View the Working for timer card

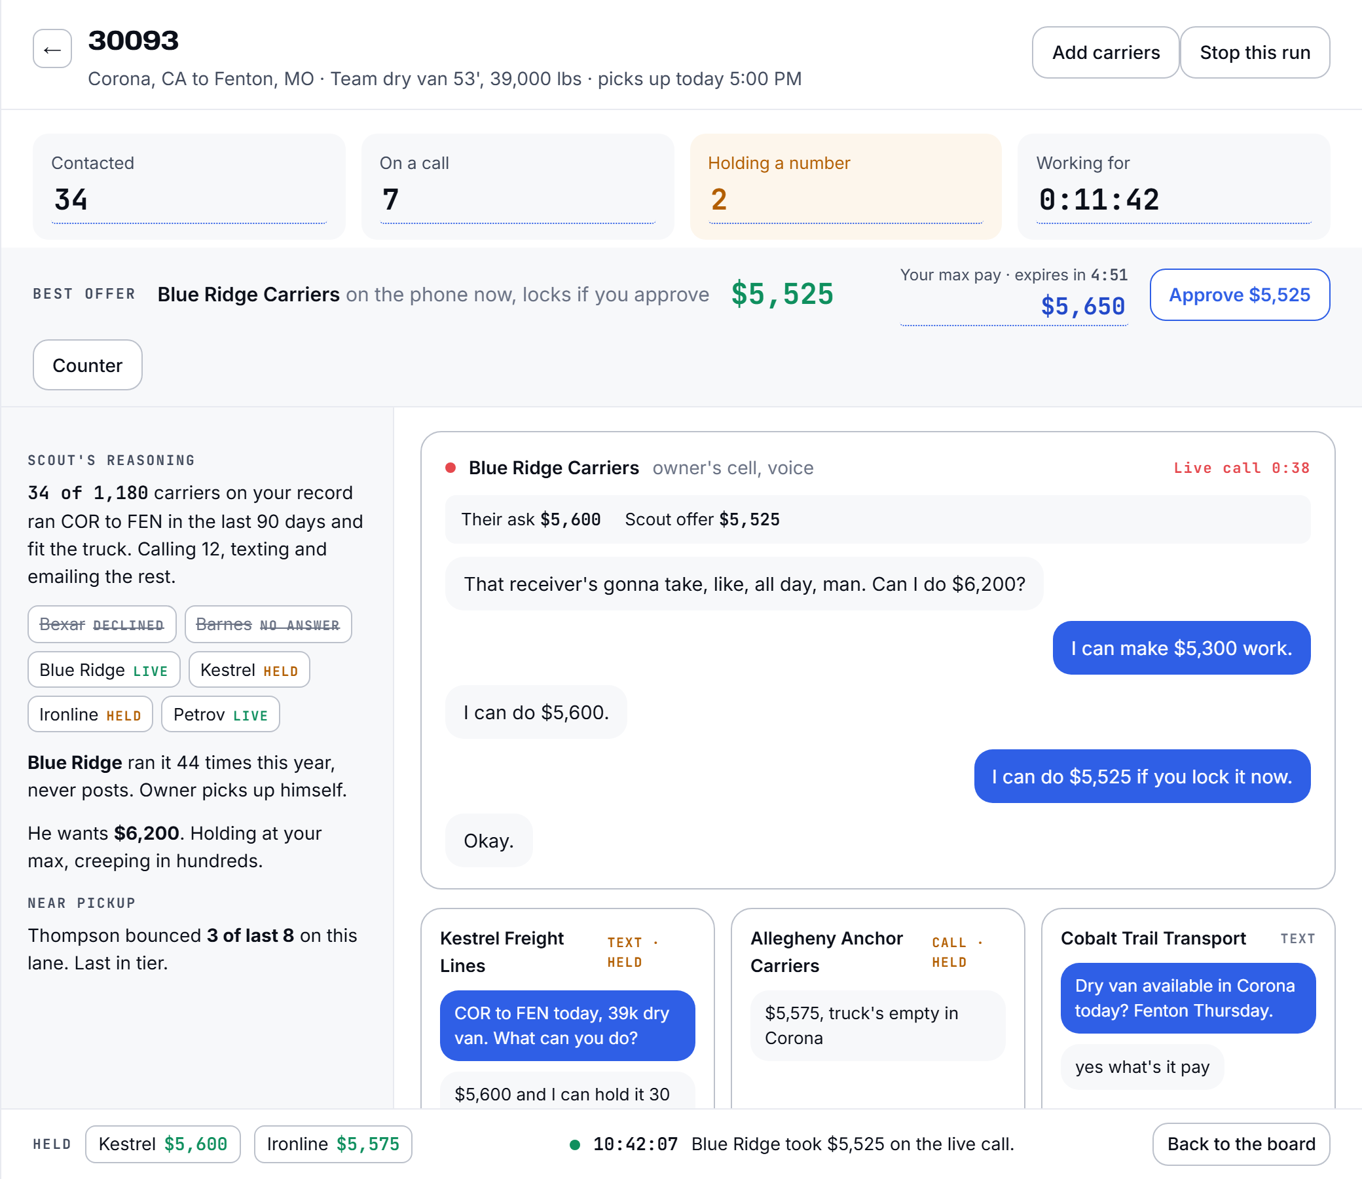click(1174, 187)
